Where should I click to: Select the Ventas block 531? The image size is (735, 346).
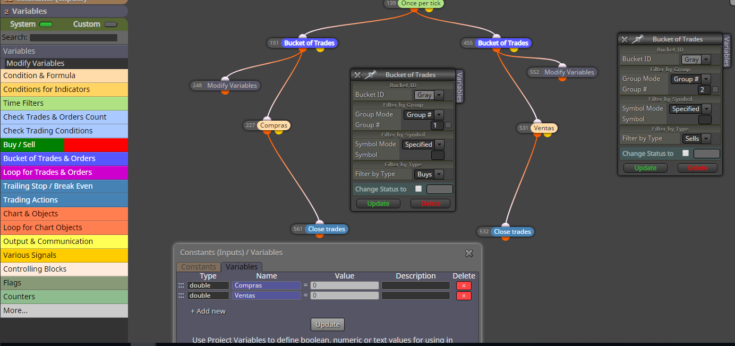[x=544, y=128]
